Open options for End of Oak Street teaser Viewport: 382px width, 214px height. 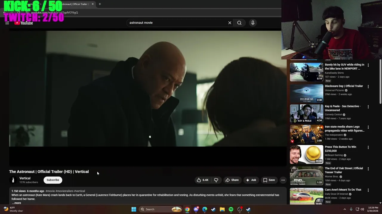pyautogui.click(x=368, y=169)
